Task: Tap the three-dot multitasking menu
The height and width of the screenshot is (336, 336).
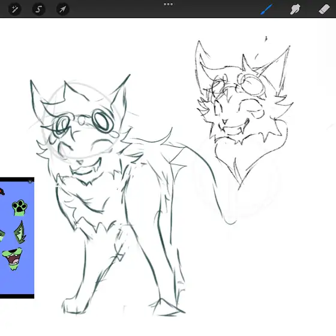Action: 168,4
